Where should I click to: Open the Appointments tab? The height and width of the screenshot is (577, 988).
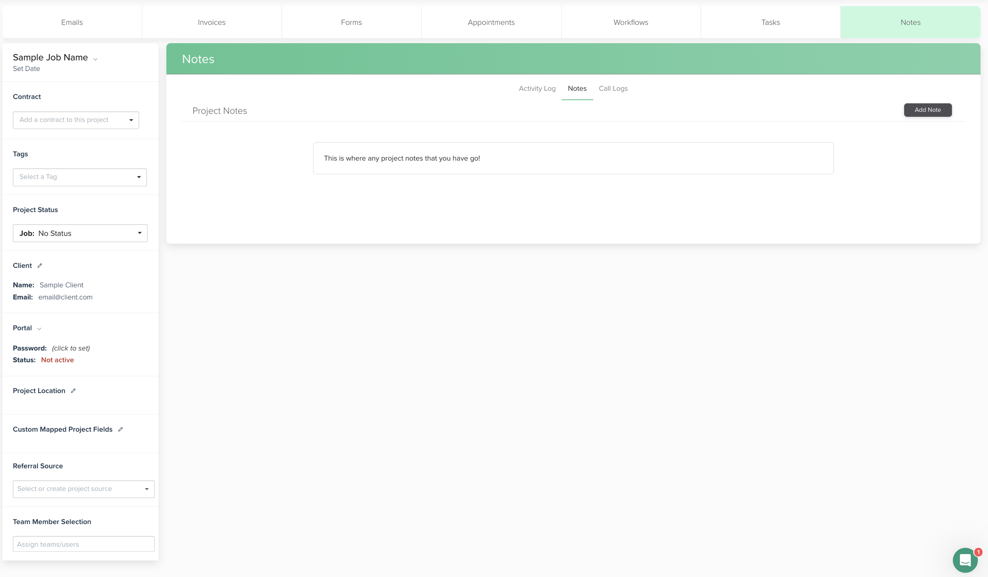[x=491, y=22]
